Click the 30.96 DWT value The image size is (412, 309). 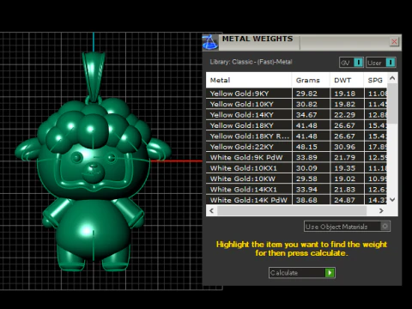(344, 147)
